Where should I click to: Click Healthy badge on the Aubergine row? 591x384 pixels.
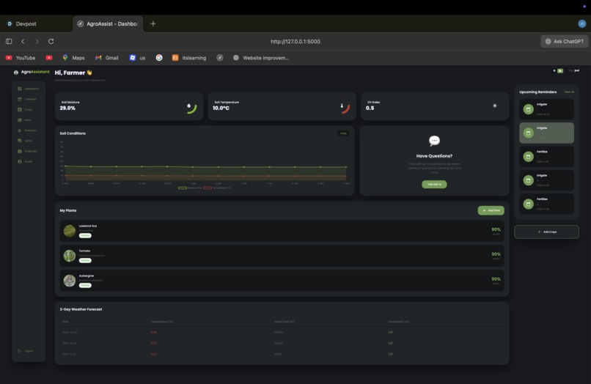[85, 285]
